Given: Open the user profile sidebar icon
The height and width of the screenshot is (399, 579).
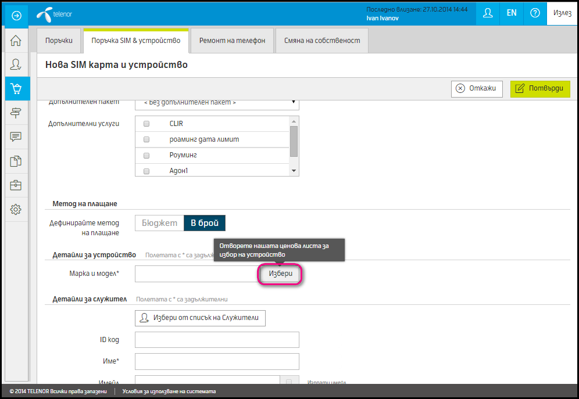Looking at the screenshot, I should (x=16, y=64).
